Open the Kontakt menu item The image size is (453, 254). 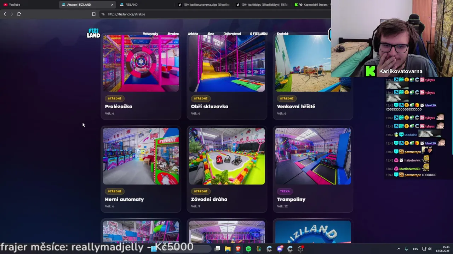click(282, 34)
